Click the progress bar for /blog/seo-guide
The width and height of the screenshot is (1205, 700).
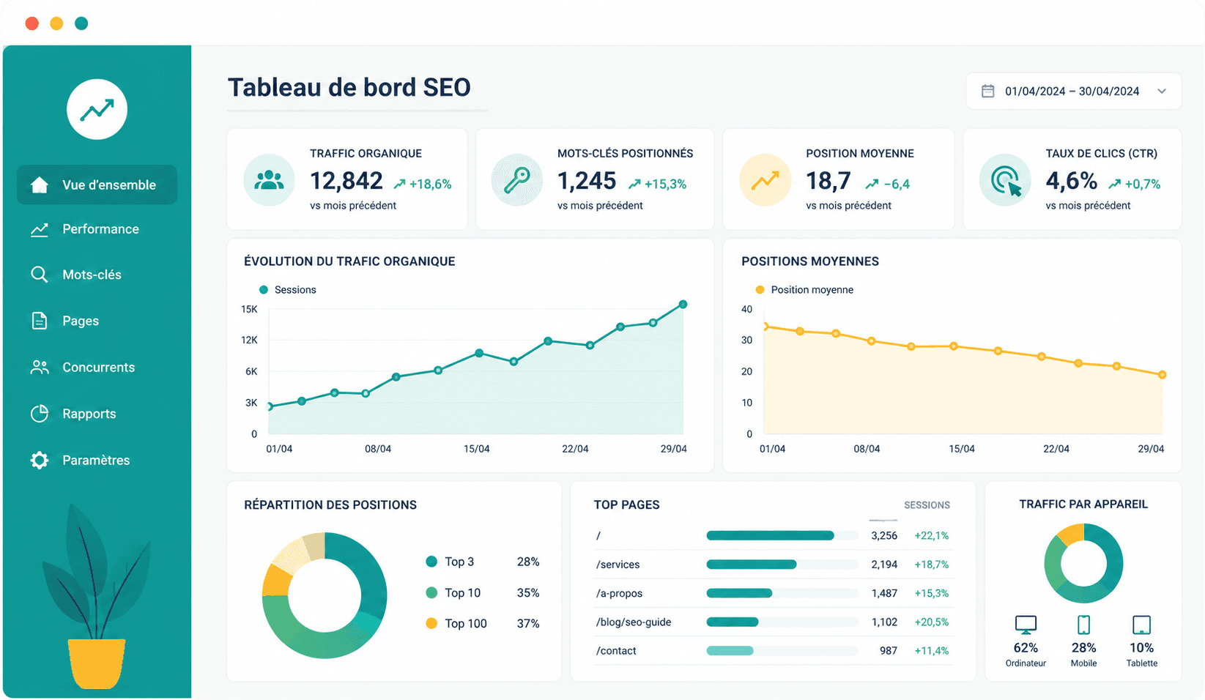782,622
